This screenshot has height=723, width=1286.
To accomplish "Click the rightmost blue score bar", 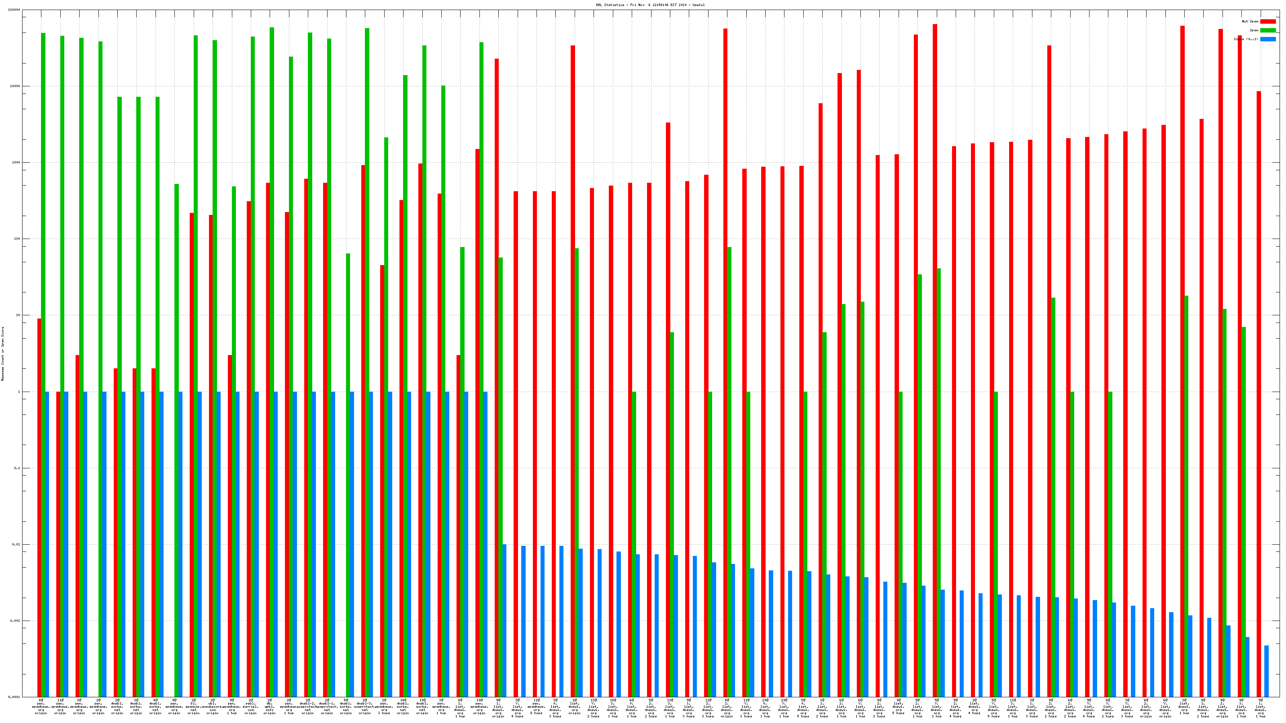I will click(1266, 671).
